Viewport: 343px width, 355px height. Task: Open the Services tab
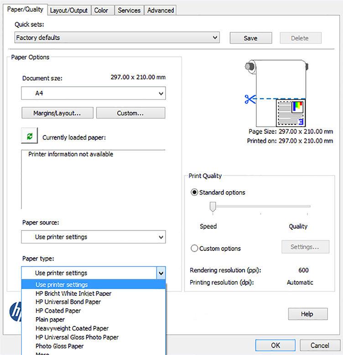(129, 10)
